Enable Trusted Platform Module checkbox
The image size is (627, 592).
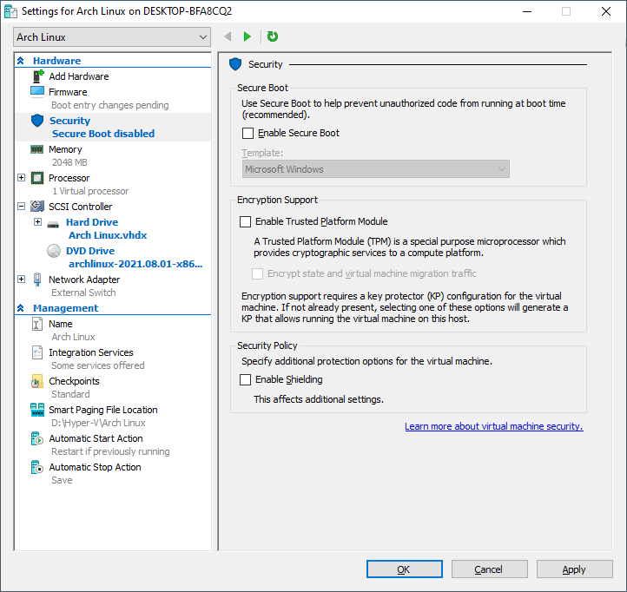coord(246,222)
